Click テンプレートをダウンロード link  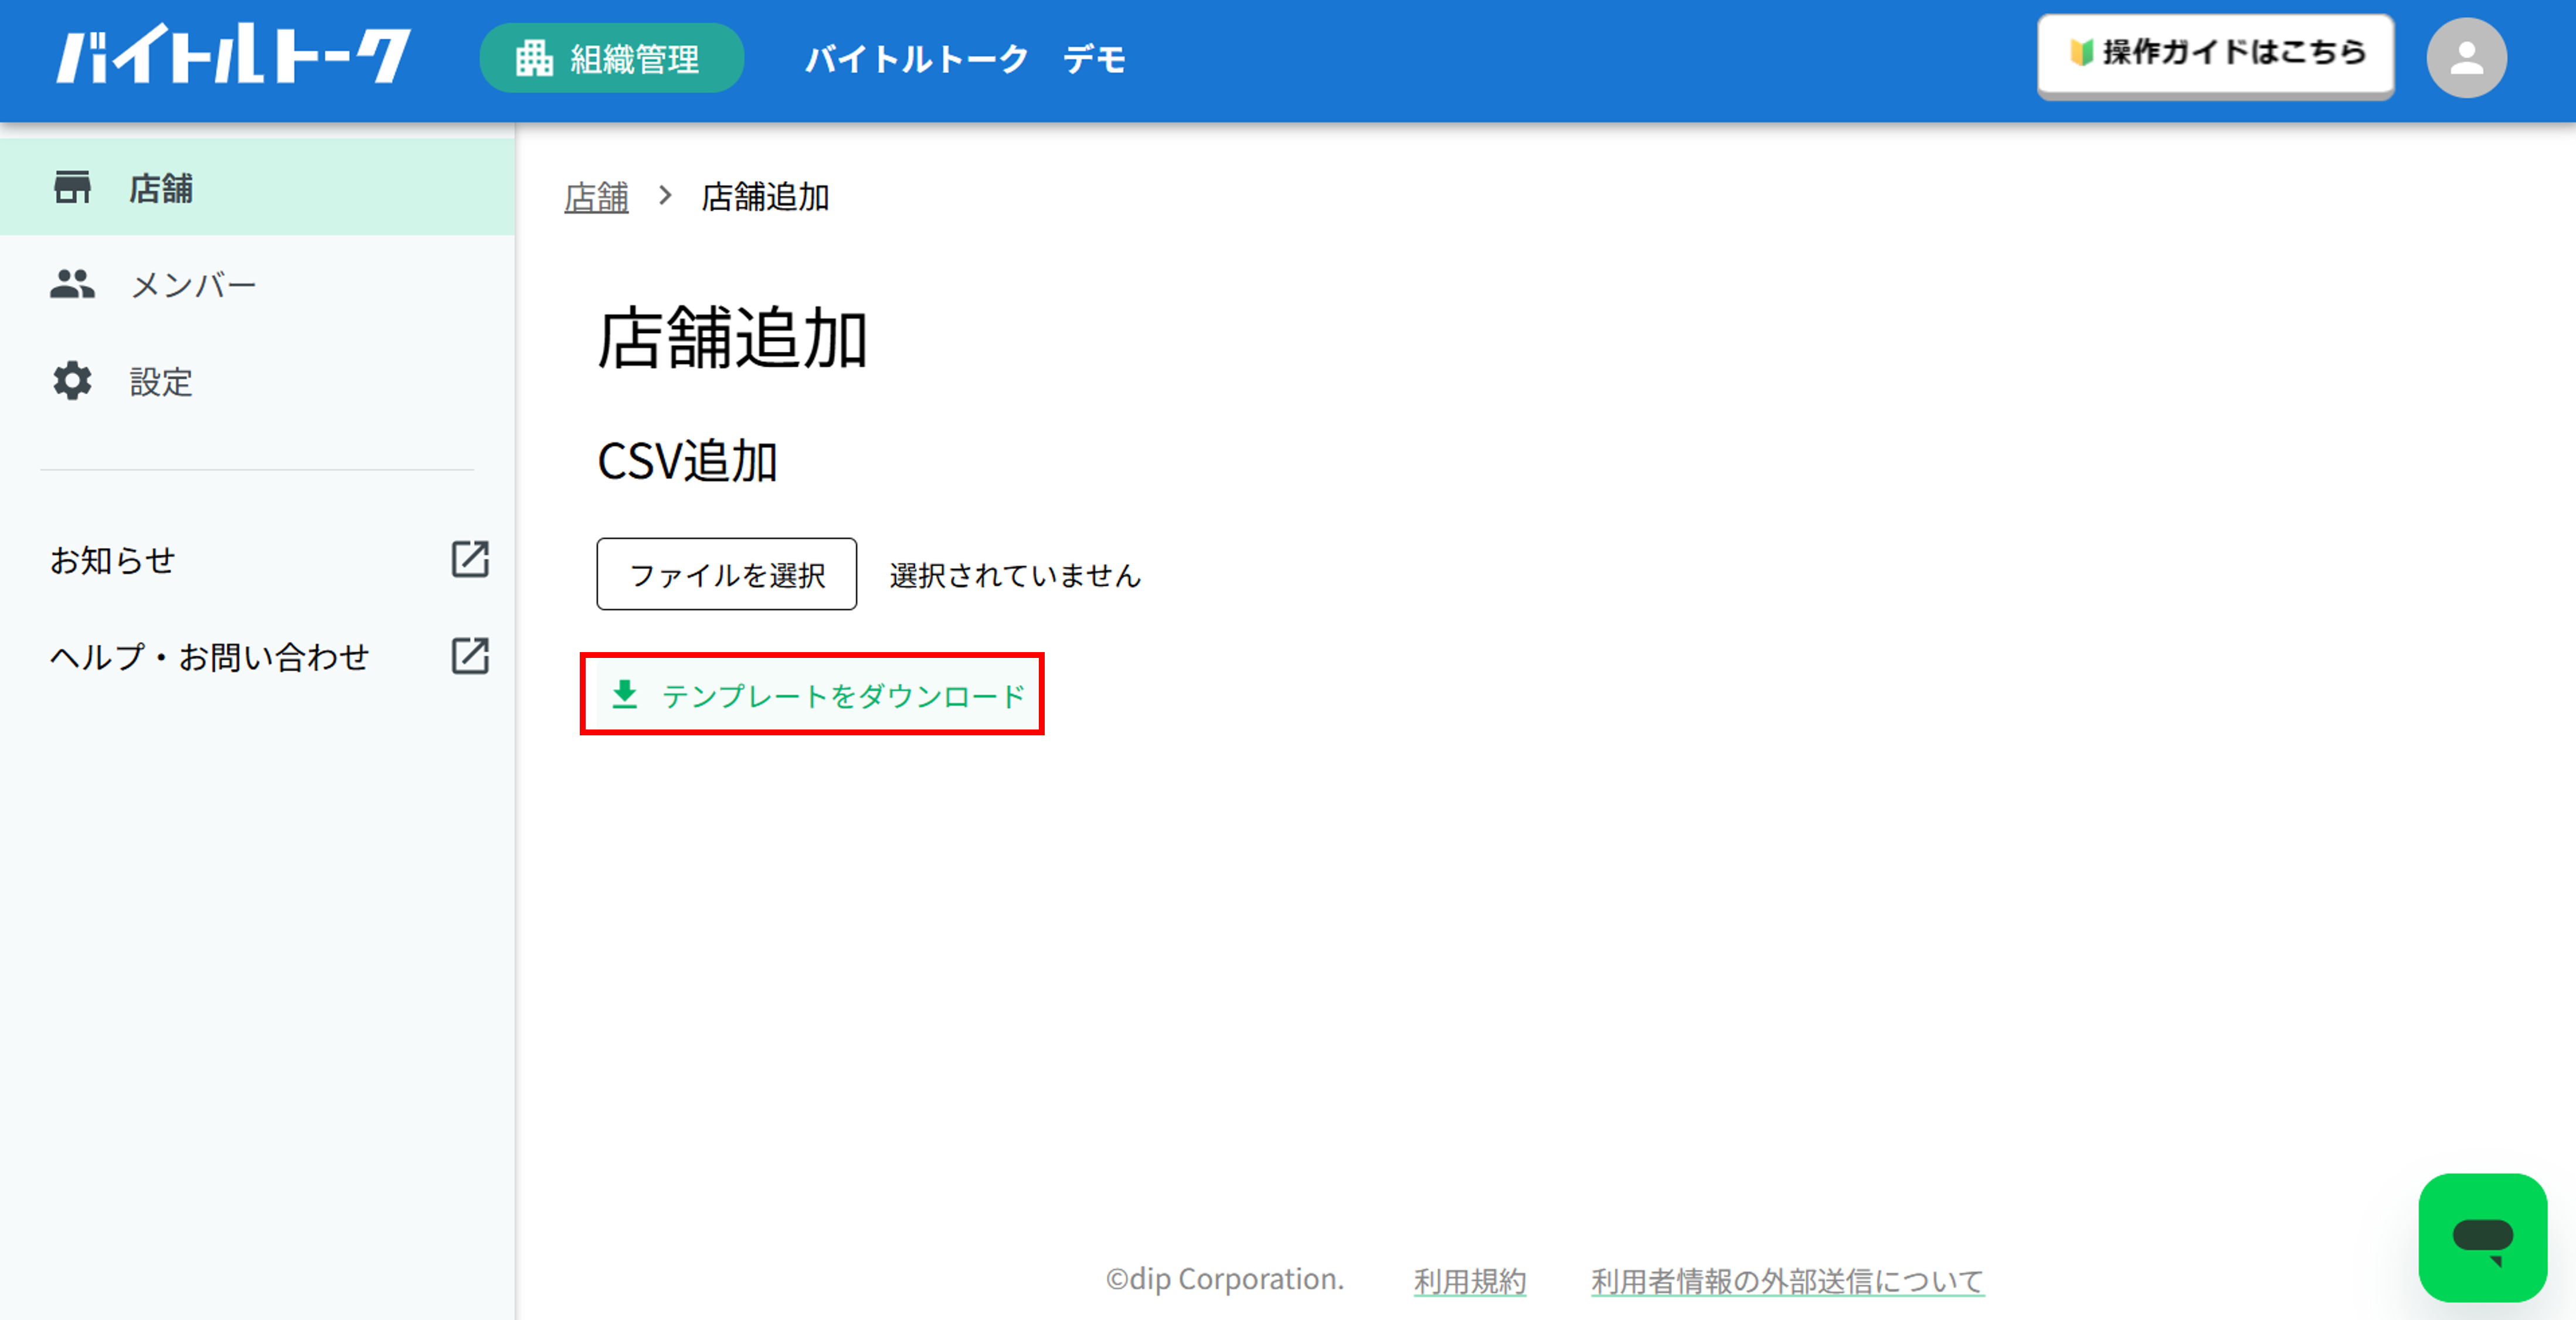click(x=812, y=695)
